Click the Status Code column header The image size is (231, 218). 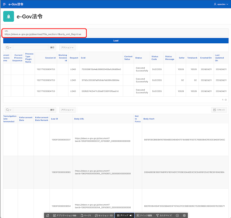[x=155, y=58]
